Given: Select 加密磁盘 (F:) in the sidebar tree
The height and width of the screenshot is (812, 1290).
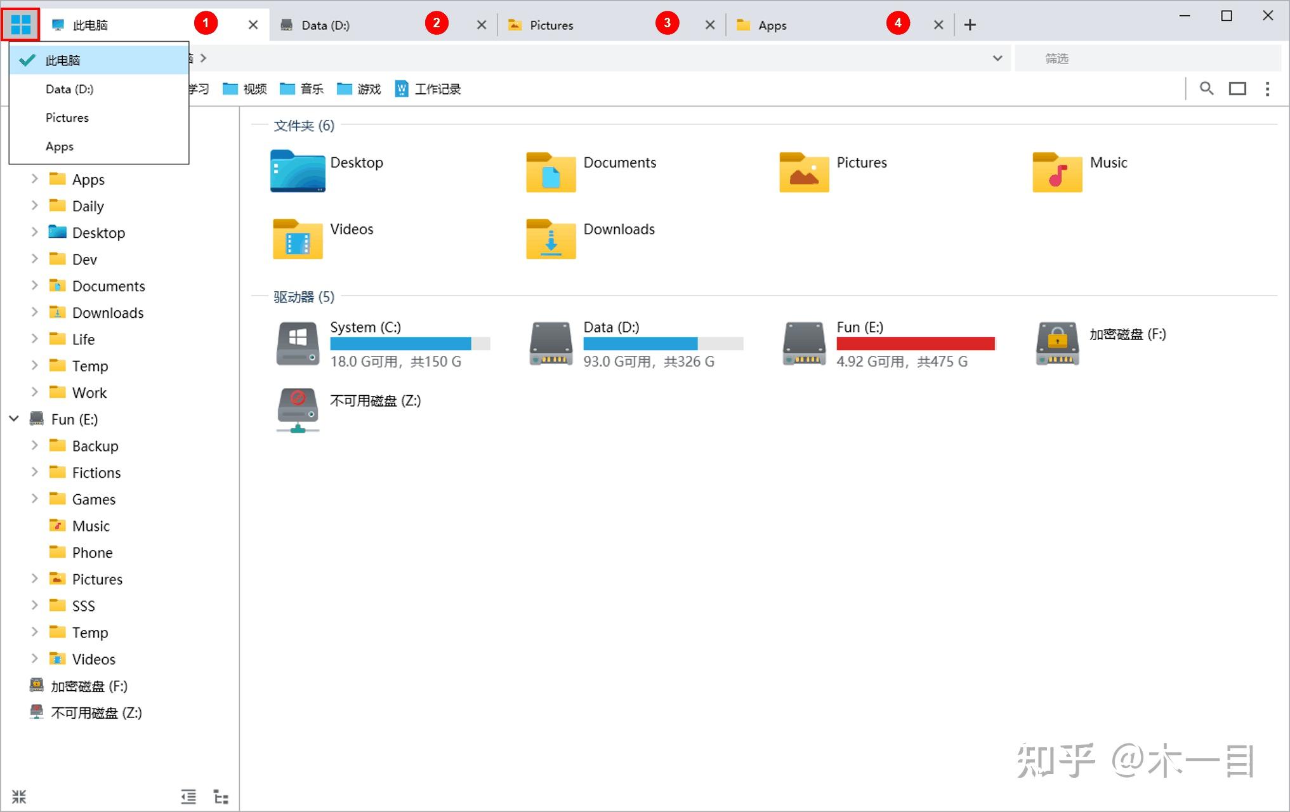Looking at the screenshot, I should tap(89, 686).
